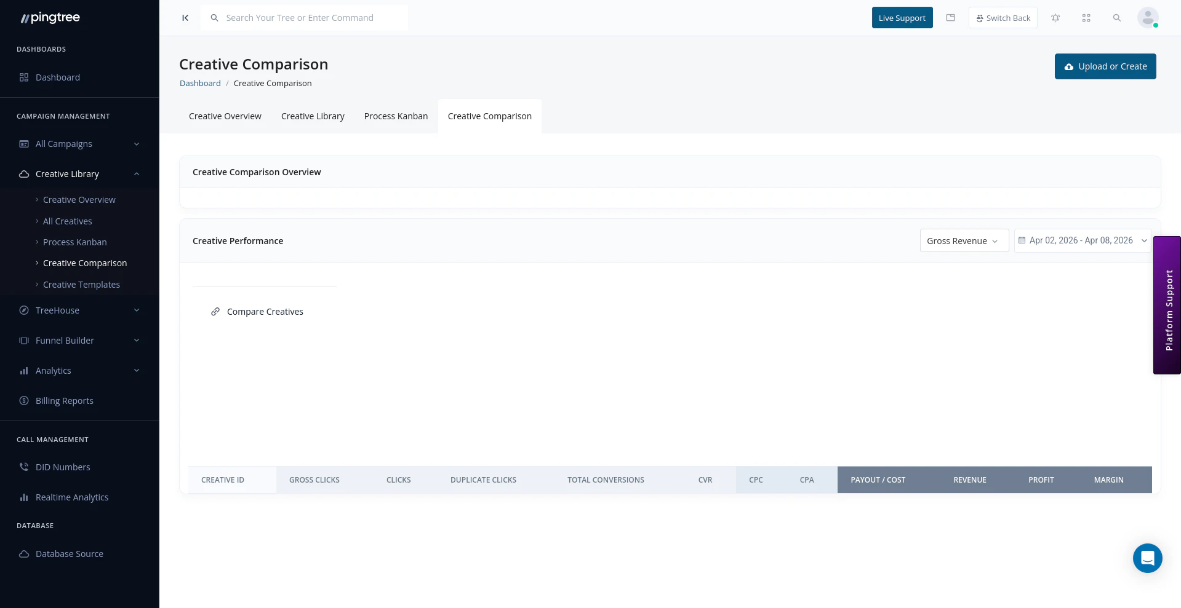
Task: Click the calendar icon in date range picker
Action: [x=1022, y=240]
